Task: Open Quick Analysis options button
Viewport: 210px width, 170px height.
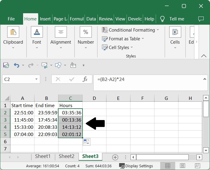Action: click(86, 142)
